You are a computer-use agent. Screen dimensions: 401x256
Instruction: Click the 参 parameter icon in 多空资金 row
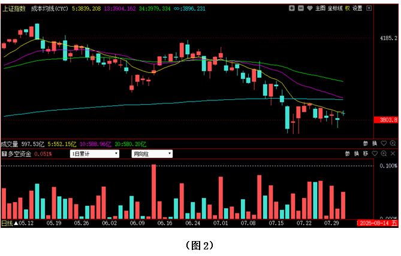click(x=347, y=154)
